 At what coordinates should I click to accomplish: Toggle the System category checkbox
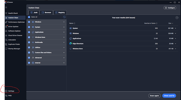pos(29,27)
